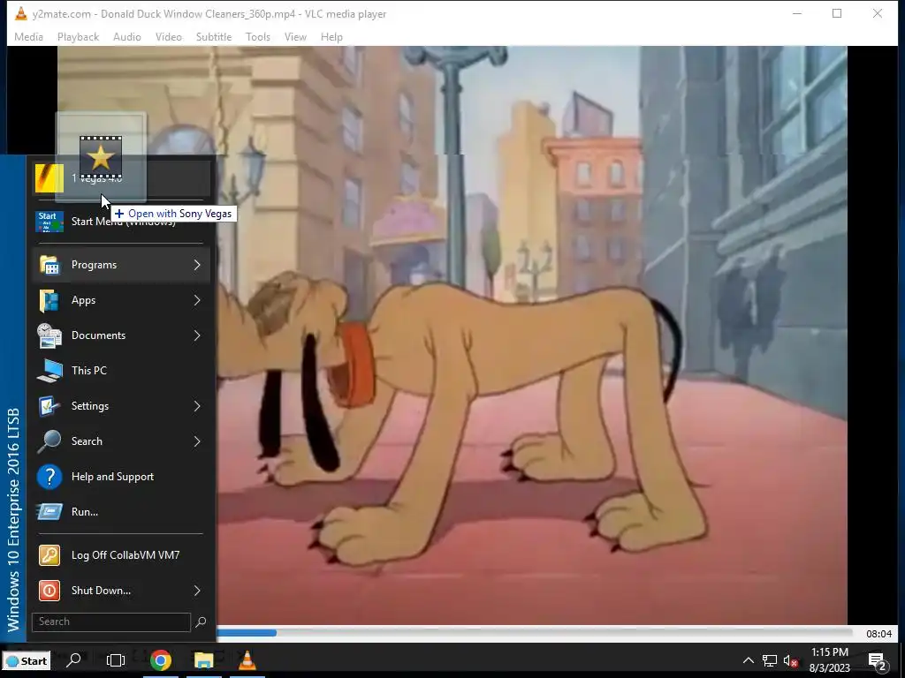Close the VLC media player window
Image resolution: width=905 pixels, height=678 pixels.
pyautogui.click(x=878, y=13)
